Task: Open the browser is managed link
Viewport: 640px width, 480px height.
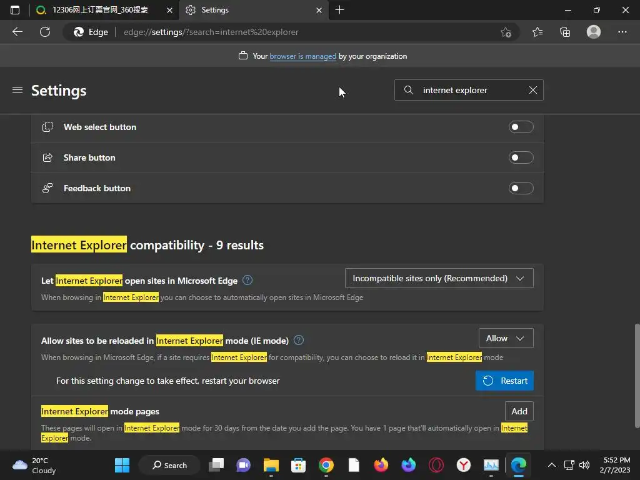Action: click(303, 56)
